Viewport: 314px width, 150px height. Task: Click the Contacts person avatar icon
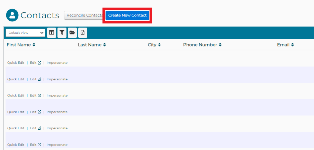click(x=12, y=15)
